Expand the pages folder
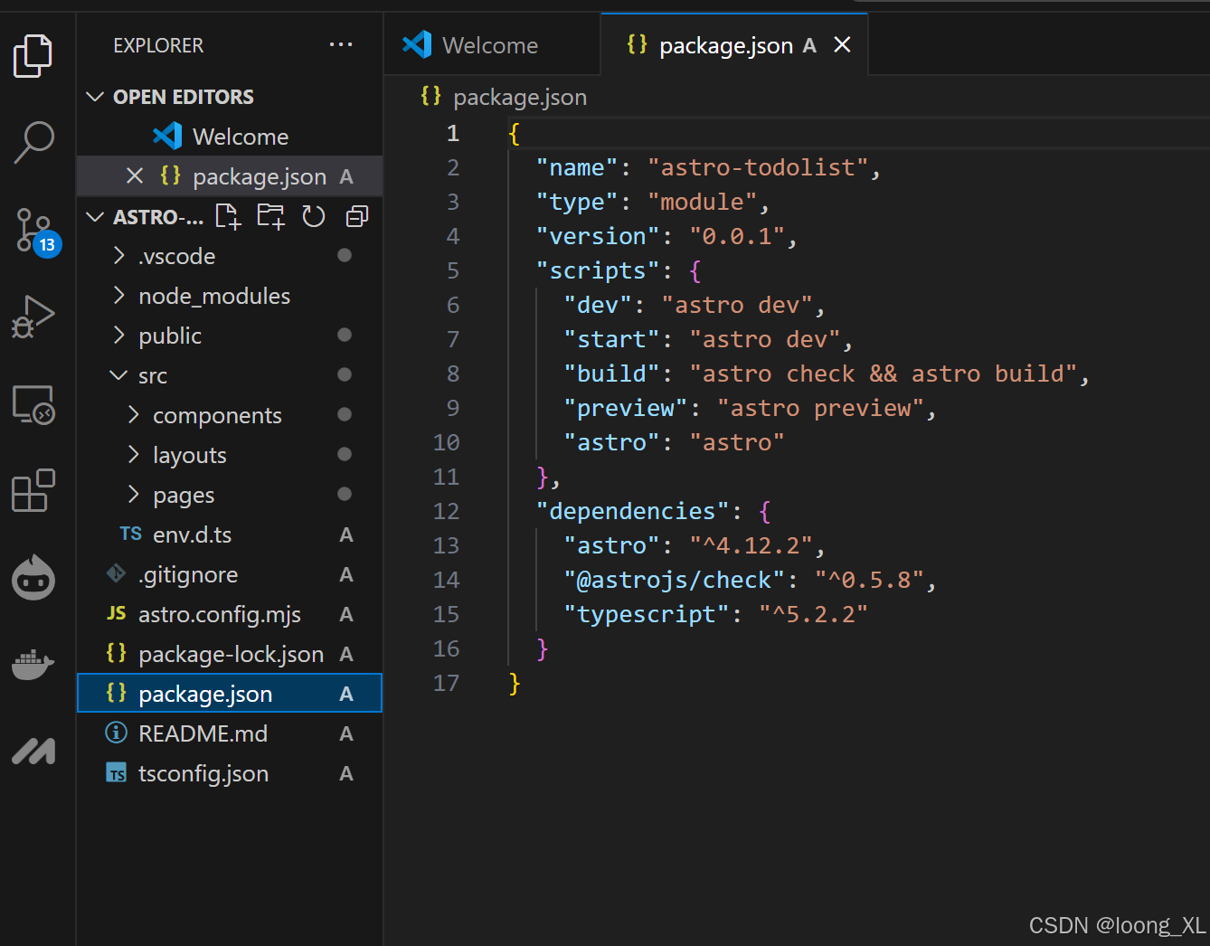 click(x=134, y=495)
